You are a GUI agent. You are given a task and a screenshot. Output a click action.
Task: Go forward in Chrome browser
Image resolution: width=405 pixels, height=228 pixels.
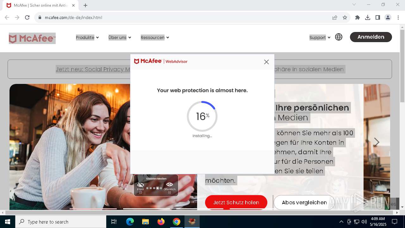tap(17, 17)
